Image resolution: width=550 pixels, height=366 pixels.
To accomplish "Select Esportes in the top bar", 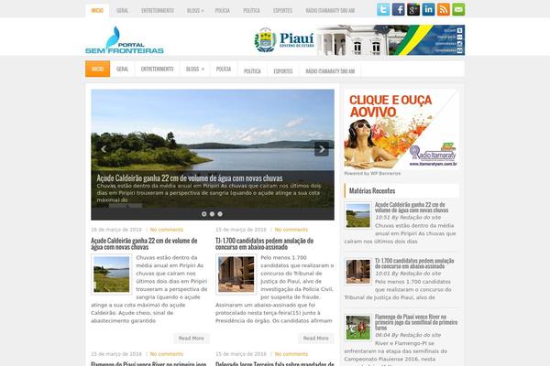I will click(x=282, y=10).
